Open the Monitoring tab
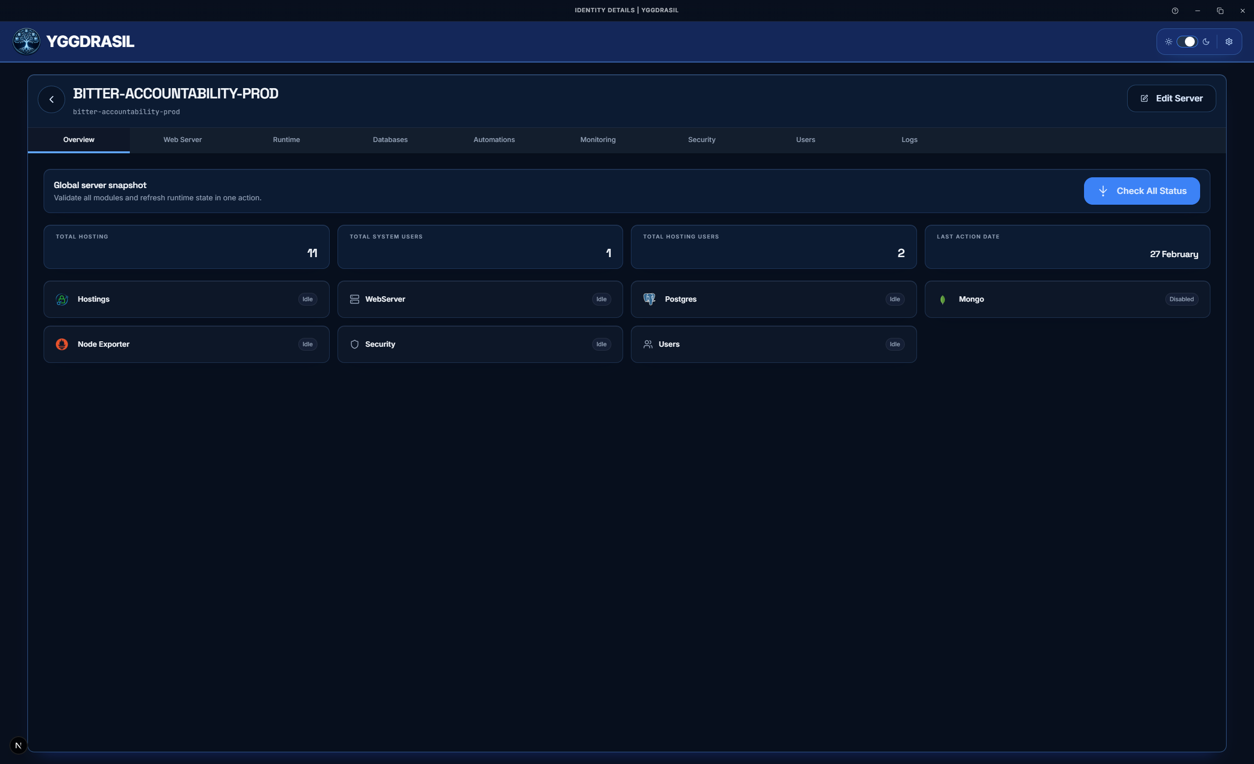 [598, 140]
